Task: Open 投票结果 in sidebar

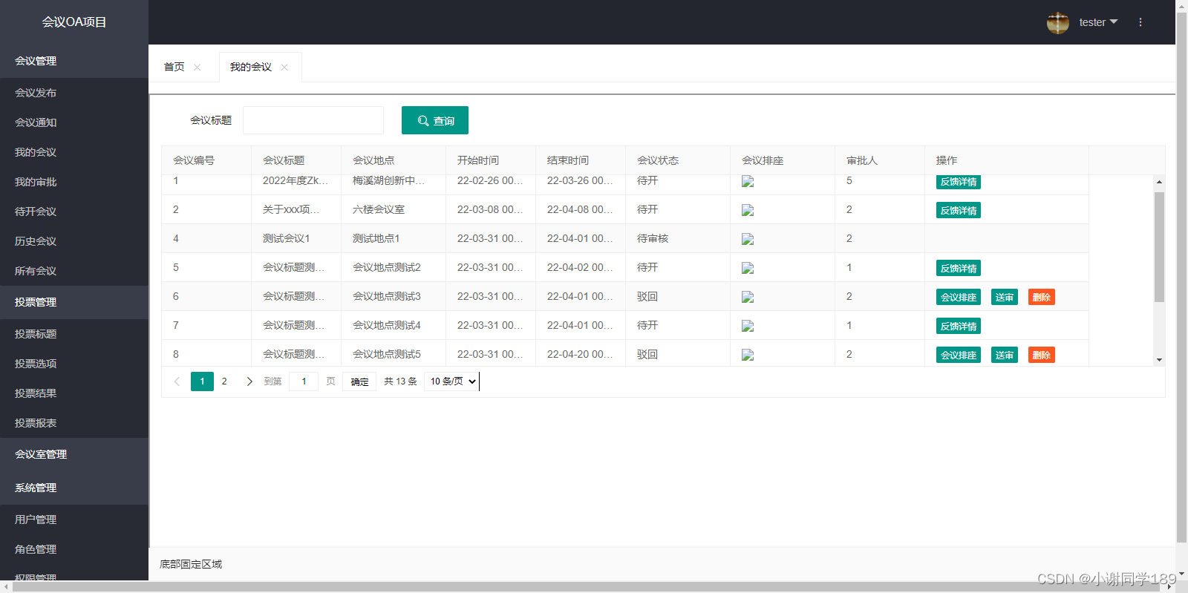Action: [x=74, y=393]
